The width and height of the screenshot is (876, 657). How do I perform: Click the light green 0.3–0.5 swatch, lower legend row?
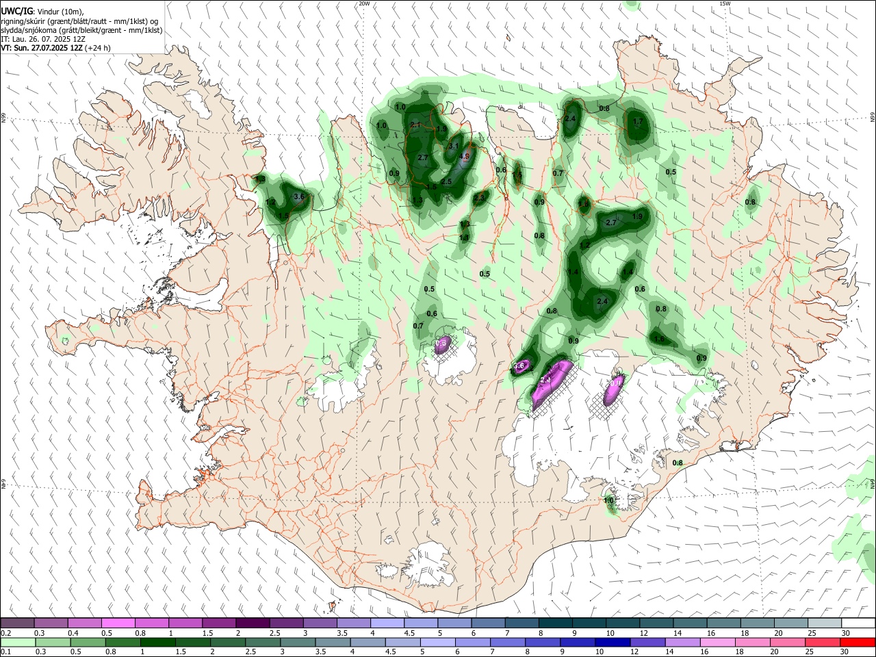[x=52, y=642]
